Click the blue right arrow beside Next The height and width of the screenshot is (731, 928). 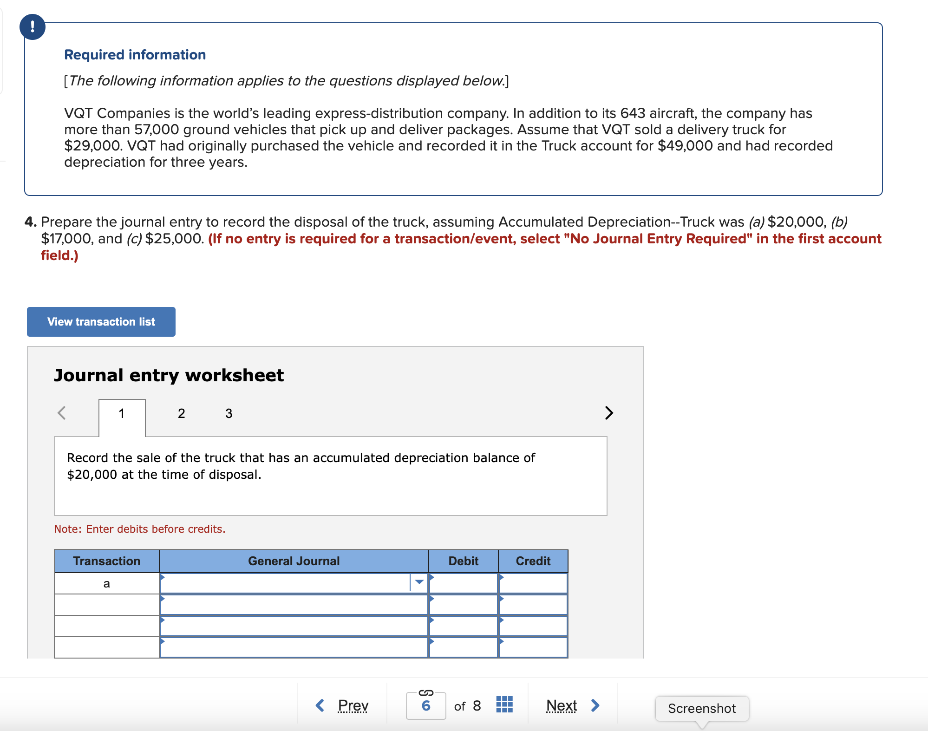pyautogui.click(x=596, y=705)
